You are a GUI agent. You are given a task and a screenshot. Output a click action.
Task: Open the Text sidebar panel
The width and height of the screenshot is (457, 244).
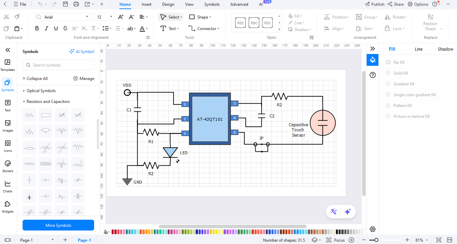7,106
